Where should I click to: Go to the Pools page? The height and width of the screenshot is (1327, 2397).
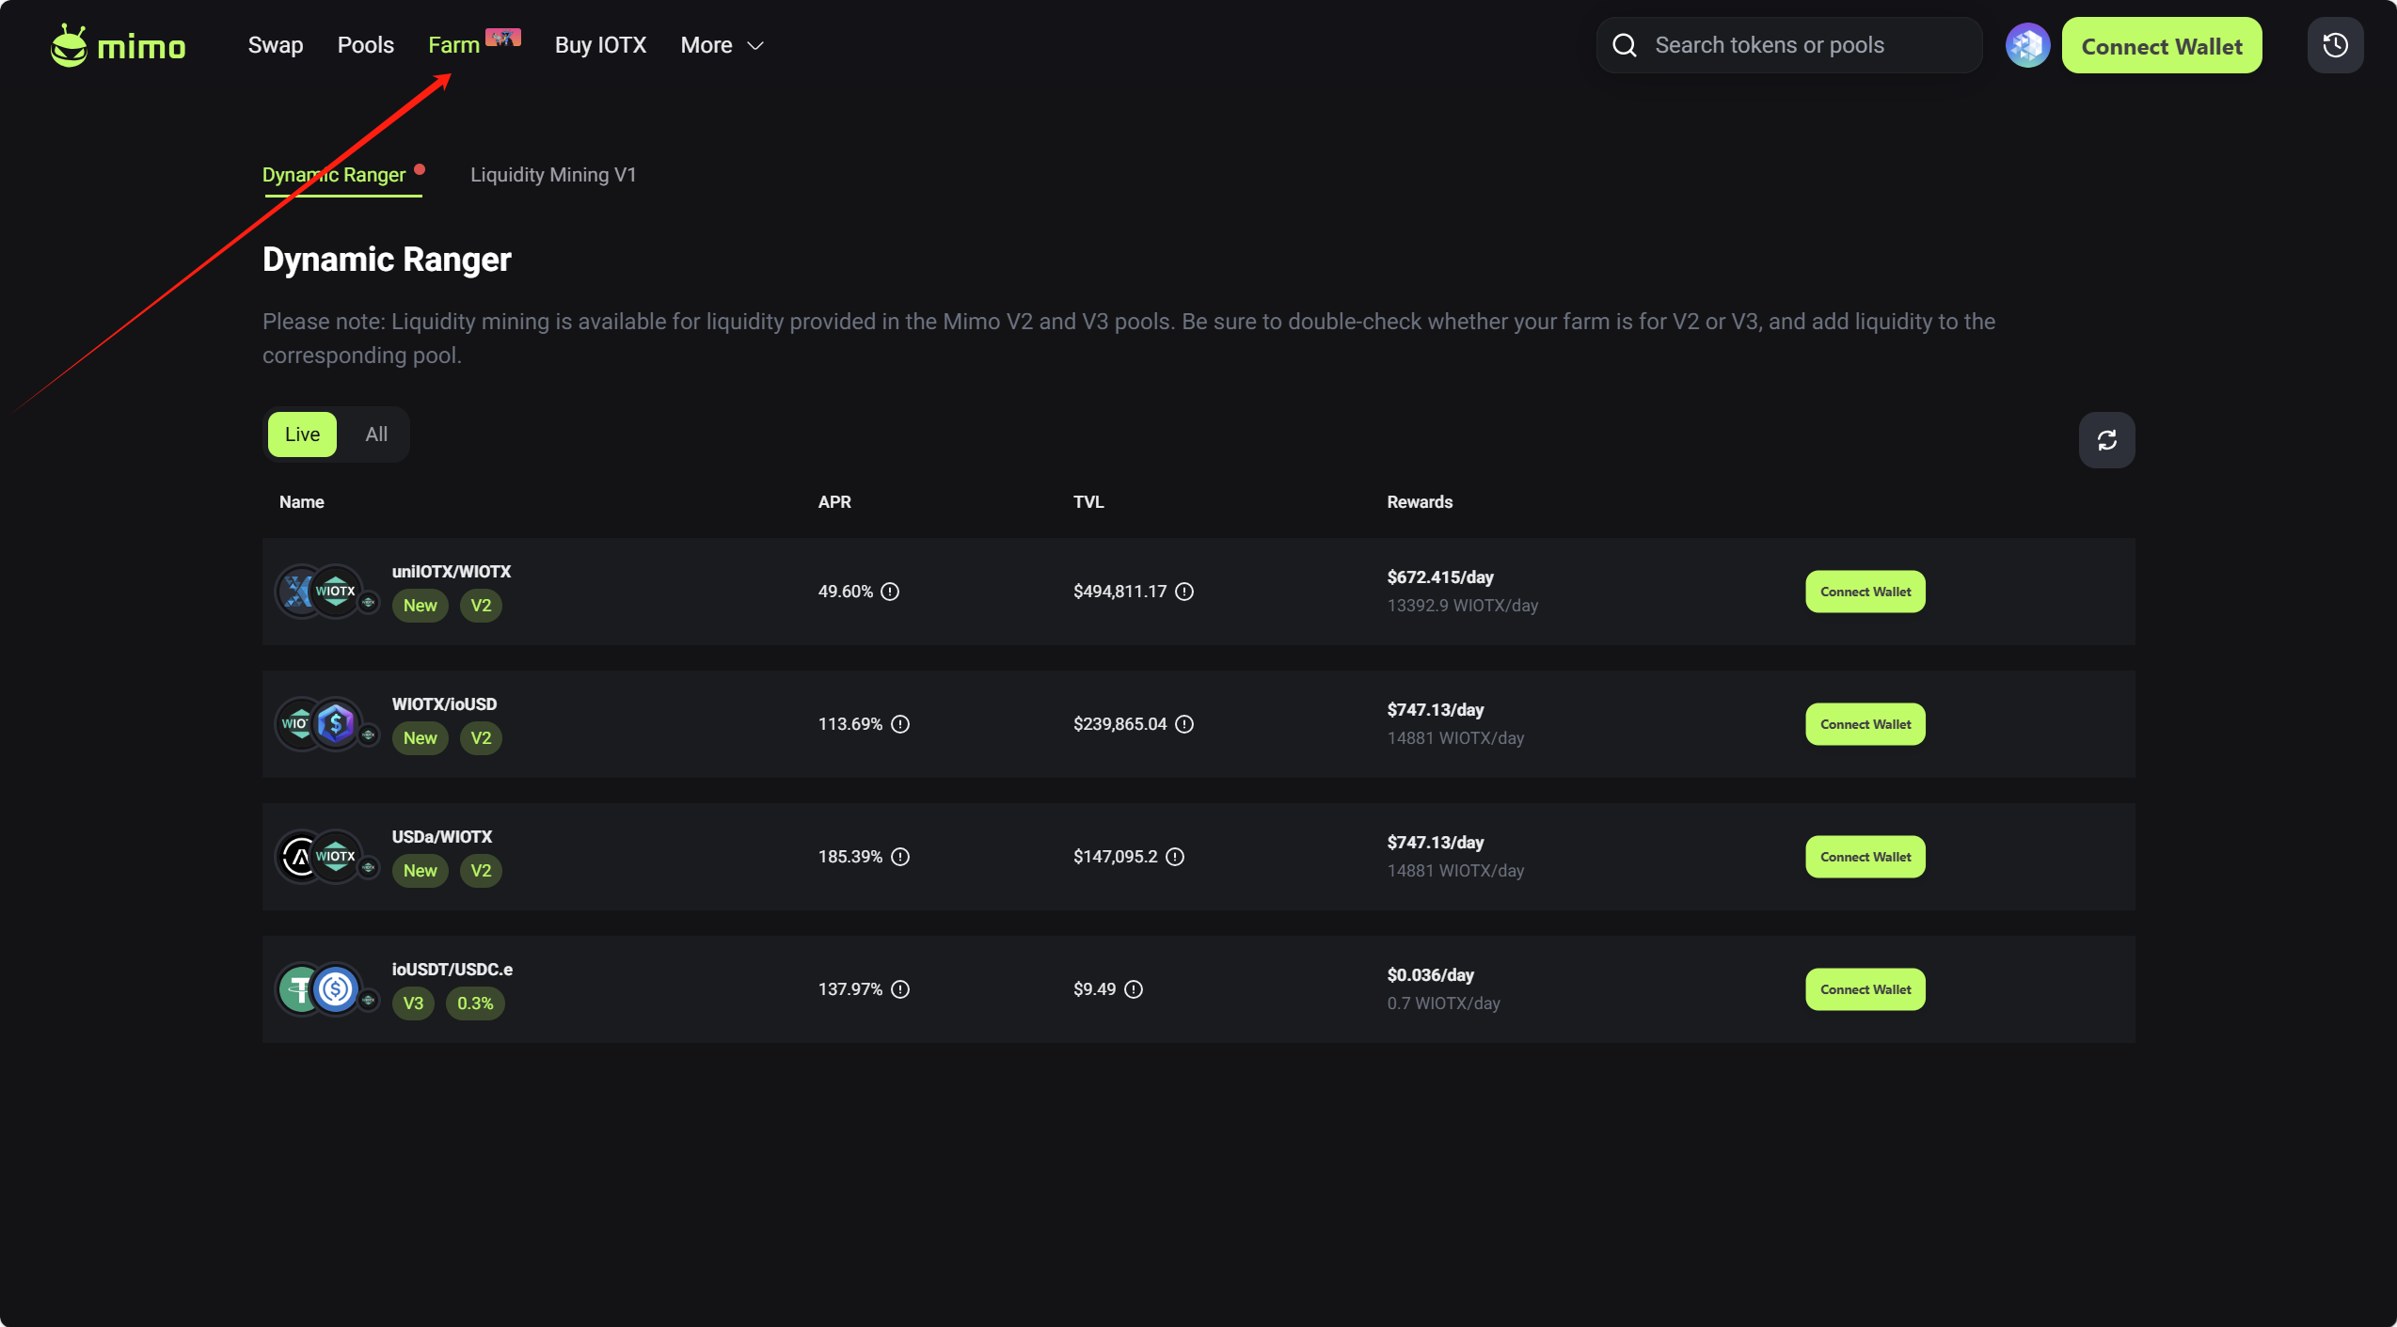point(365,45)
